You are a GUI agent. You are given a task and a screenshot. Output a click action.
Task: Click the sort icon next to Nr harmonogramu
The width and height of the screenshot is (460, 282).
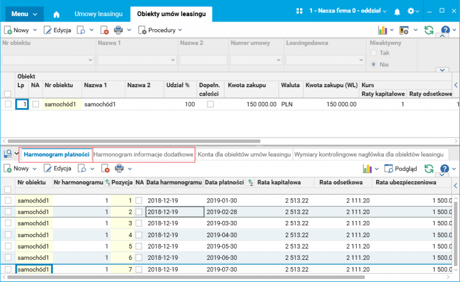107,183
